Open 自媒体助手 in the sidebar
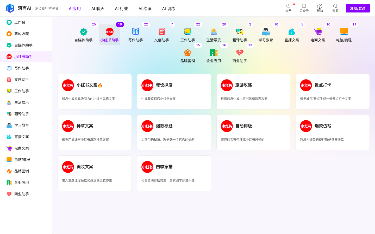This screenshot has width=375, height=234. [26, 45]
